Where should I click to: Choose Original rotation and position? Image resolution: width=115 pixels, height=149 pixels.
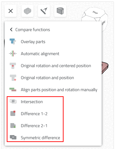point(47,78)
